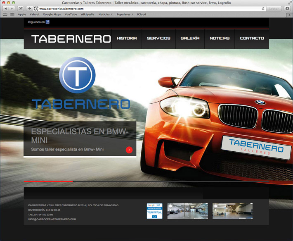
Task: Click the blue circular T Tabernero logo
Action: pos(77,75)
